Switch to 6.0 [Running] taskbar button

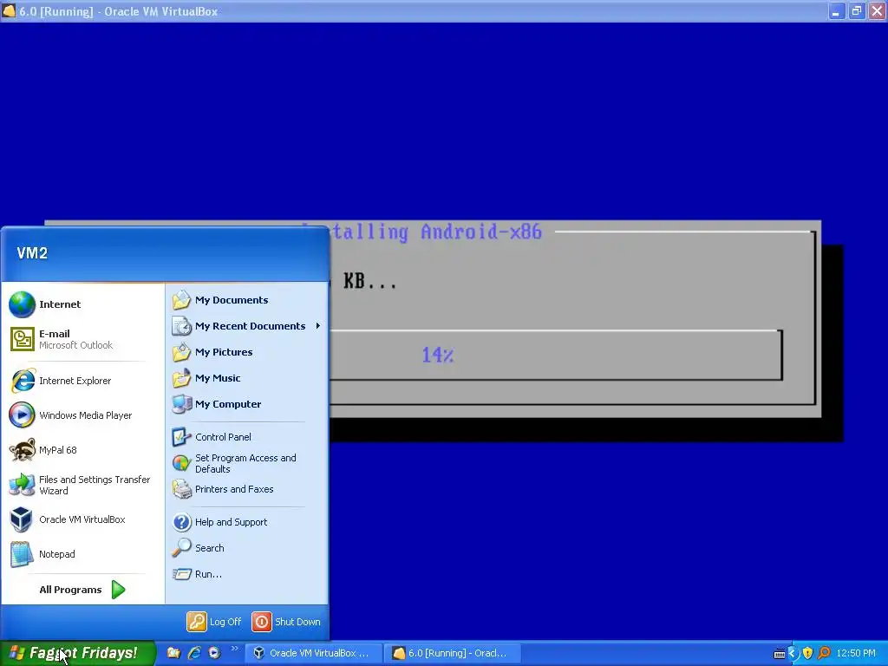coord(452,653)
